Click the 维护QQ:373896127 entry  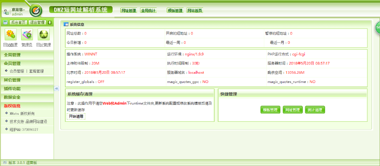pos(24,130)
